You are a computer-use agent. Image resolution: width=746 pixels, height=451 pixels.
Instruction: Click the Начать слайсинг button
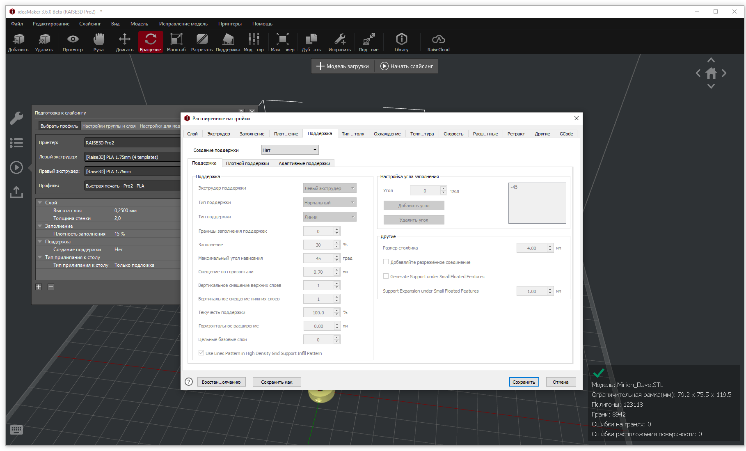pos(407,66)
